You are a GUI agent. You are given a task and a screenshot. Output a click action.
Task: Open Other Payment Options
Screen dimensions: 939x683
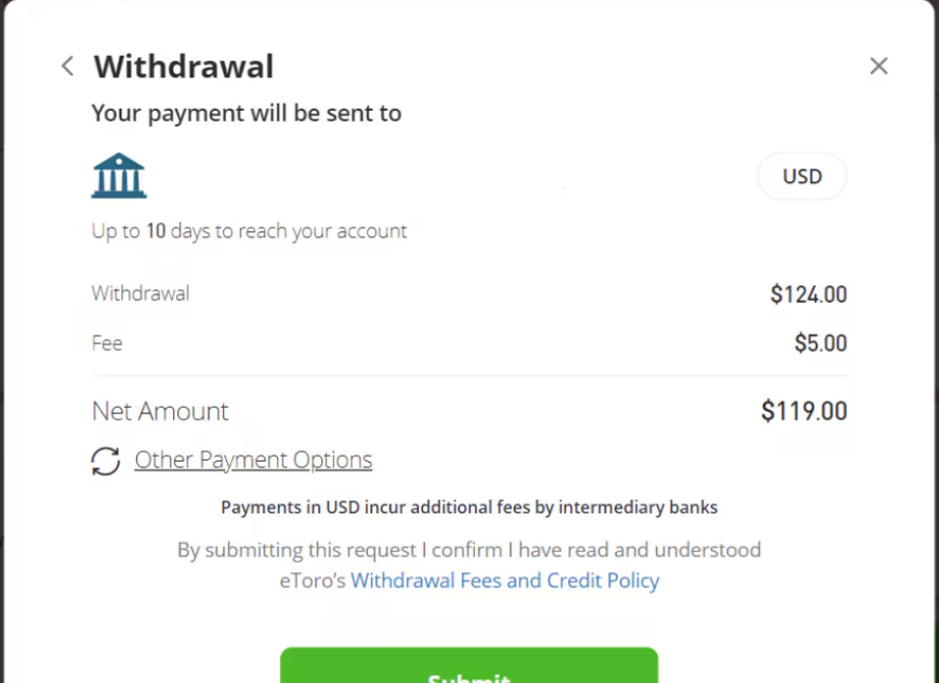(x=253, y=460)
